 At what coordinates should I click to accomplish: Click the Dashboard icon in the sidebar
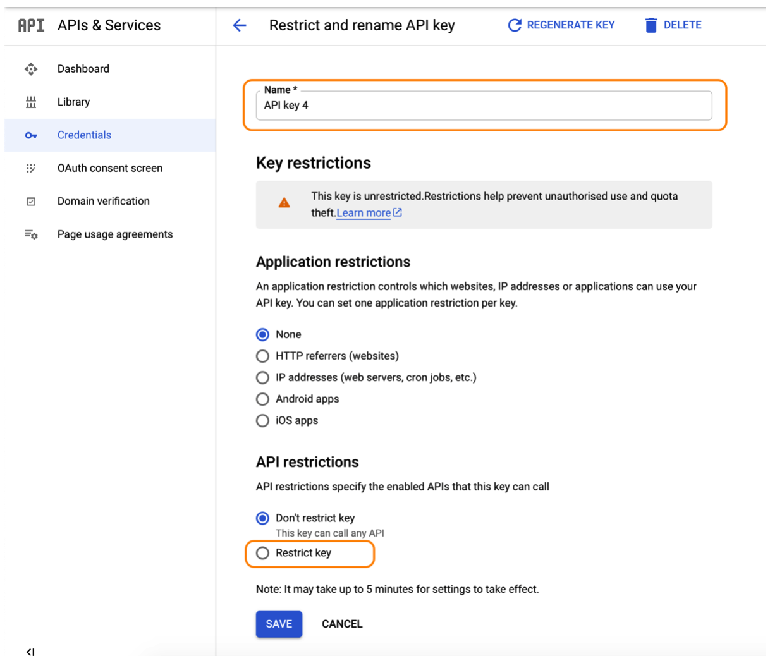pyautogui.click(x=31, y=68)
